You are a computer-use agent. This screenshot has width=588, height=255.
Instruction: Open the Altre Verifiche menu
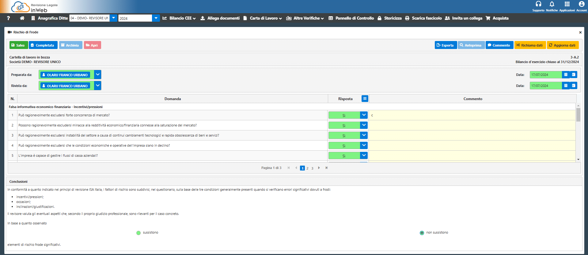[305, 18]
